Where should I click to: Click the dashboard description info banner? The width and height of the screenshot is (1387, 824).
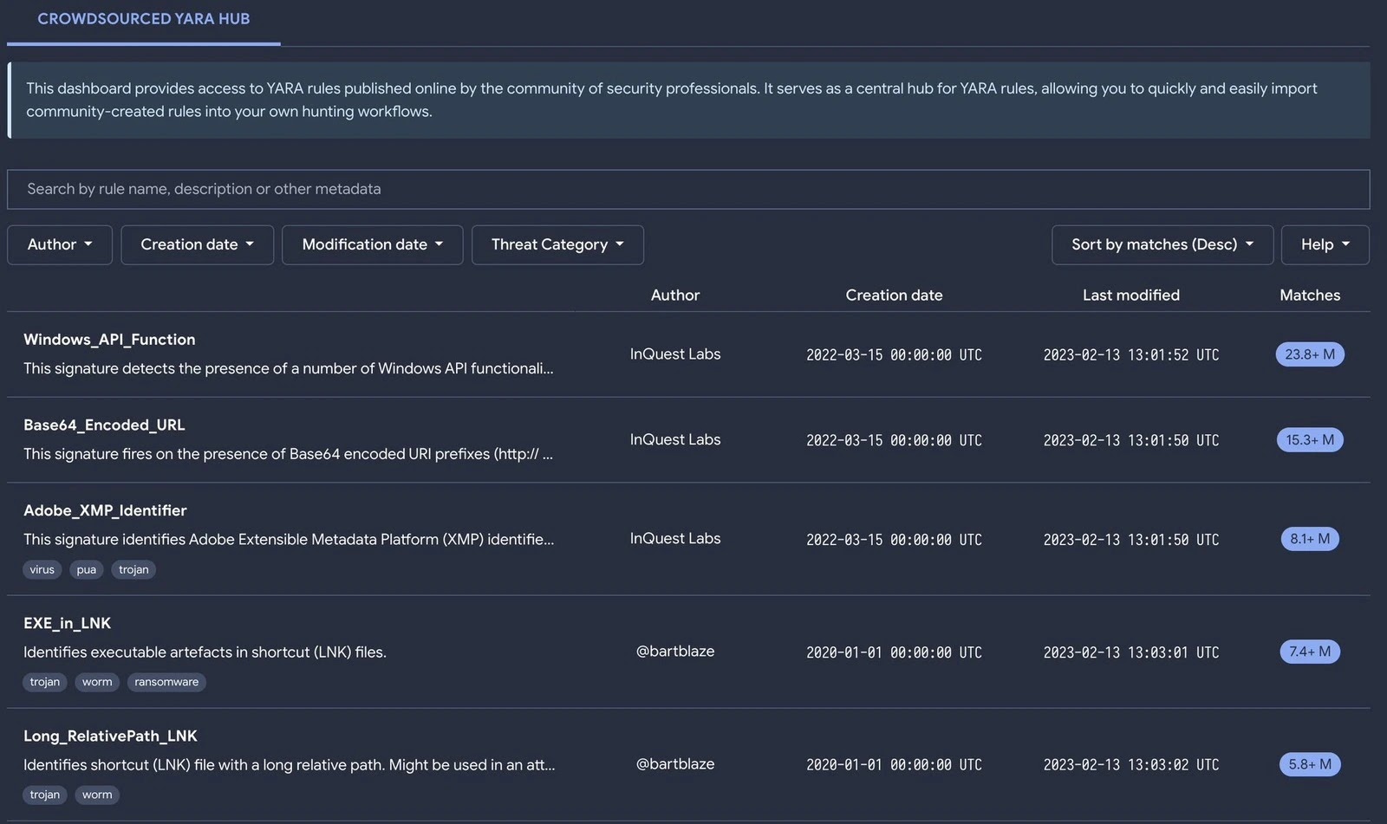tap(688, 101)
